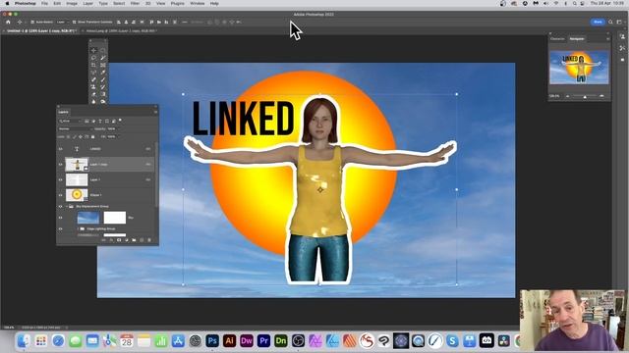The width and height of the screenshot is (629, 353).
Task: Select the Lasso tool
Action: pyautogui.click(x=93, y=58)
